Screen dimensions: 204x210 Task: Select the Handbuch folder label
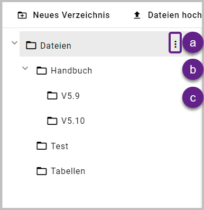click(x=71, y=71)
